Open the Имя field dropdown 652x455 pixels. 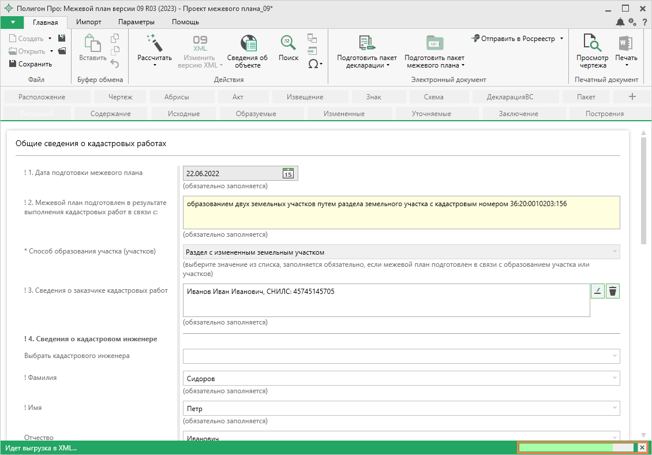tap(614, 408)
